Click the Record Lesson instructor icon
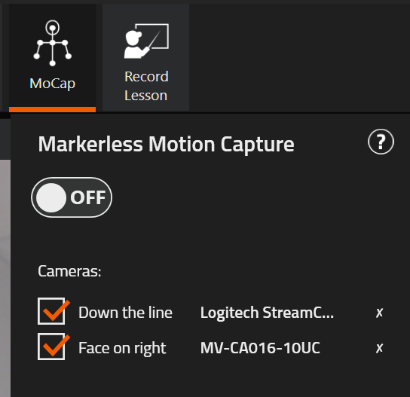 146,41
